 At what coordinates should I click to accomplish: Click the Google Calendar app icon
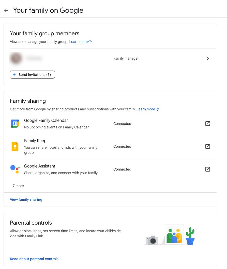point(15,124)
